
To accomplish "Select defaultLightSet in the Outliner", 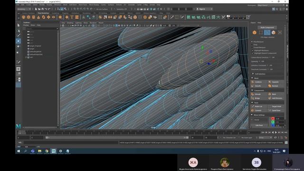I will [35, 52].
